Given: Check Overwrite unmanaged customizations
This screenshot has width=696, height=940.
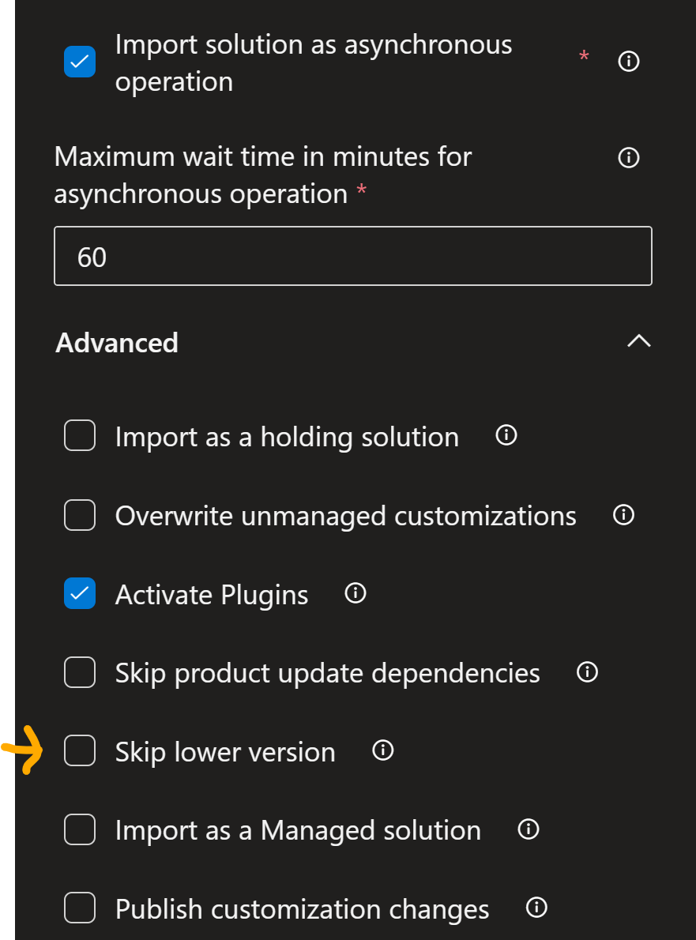Looking at the screenshot, I should (x=79, y=514).
